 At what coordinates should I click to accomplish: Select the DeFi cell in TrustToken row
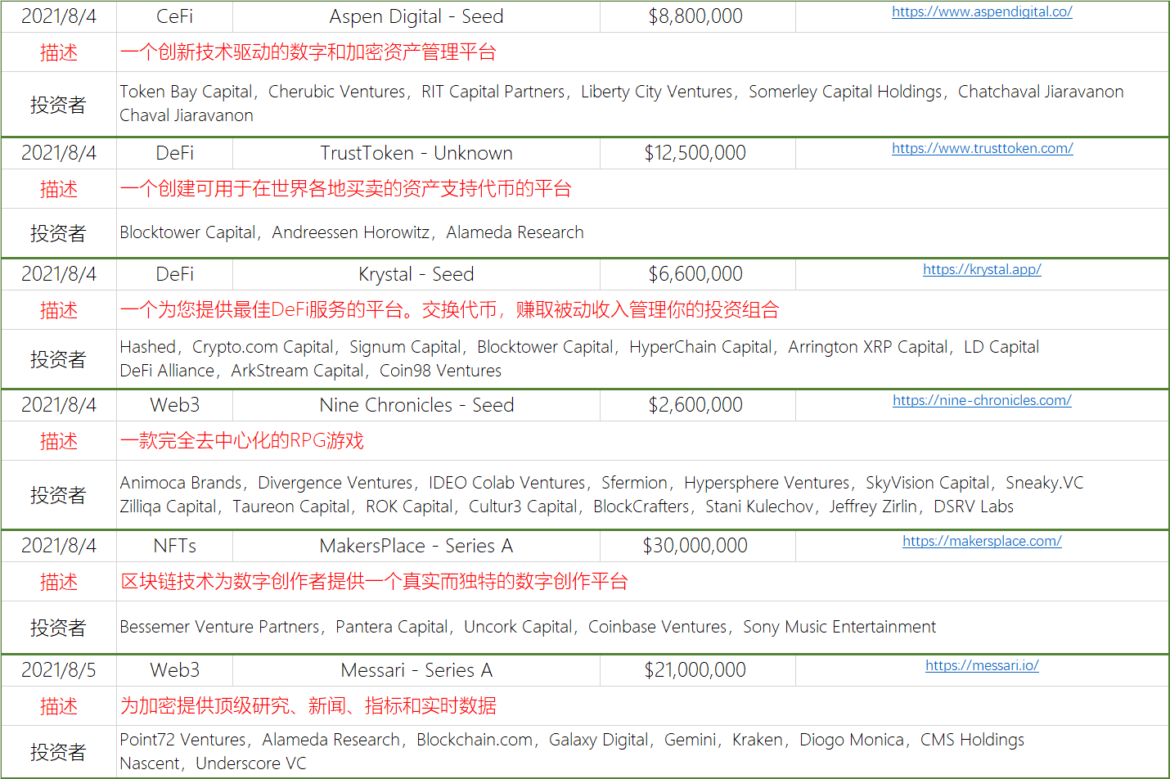point(175,153)
